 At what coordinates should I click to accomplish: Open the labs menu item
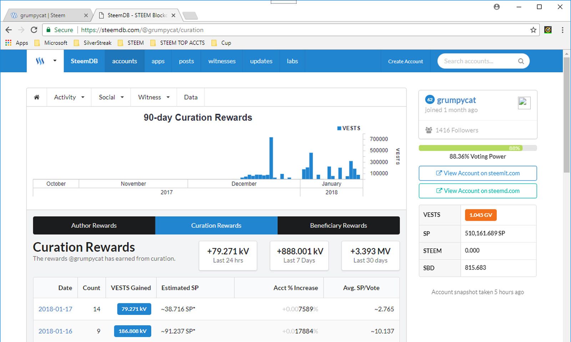[x=292, y=61]
